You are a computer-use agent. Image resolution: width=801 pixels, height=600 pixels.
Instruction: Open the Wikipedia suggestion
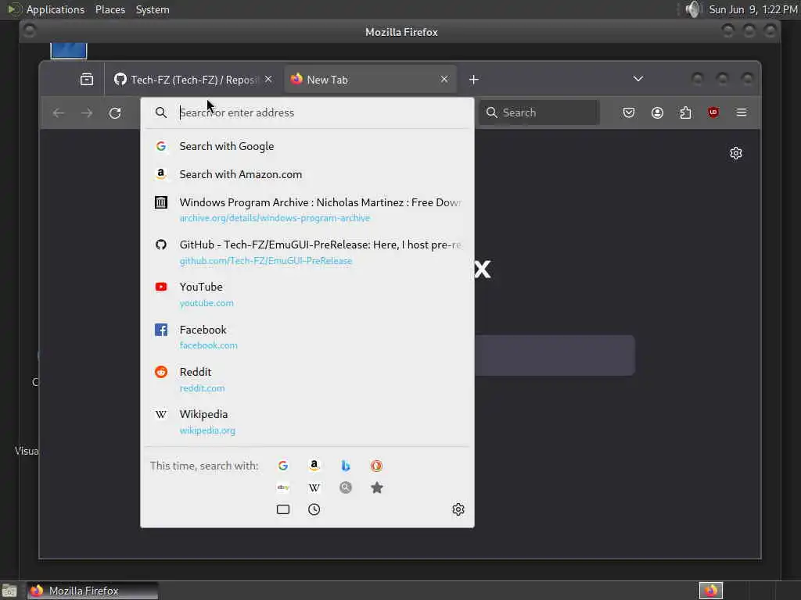coord(307,421)
